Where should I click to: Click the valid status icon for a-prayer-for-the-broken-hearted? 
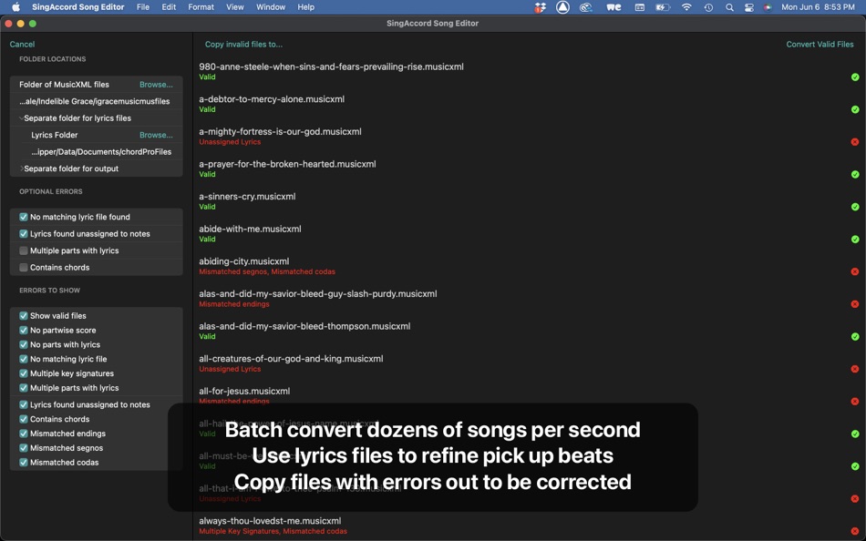pos(855,175)
